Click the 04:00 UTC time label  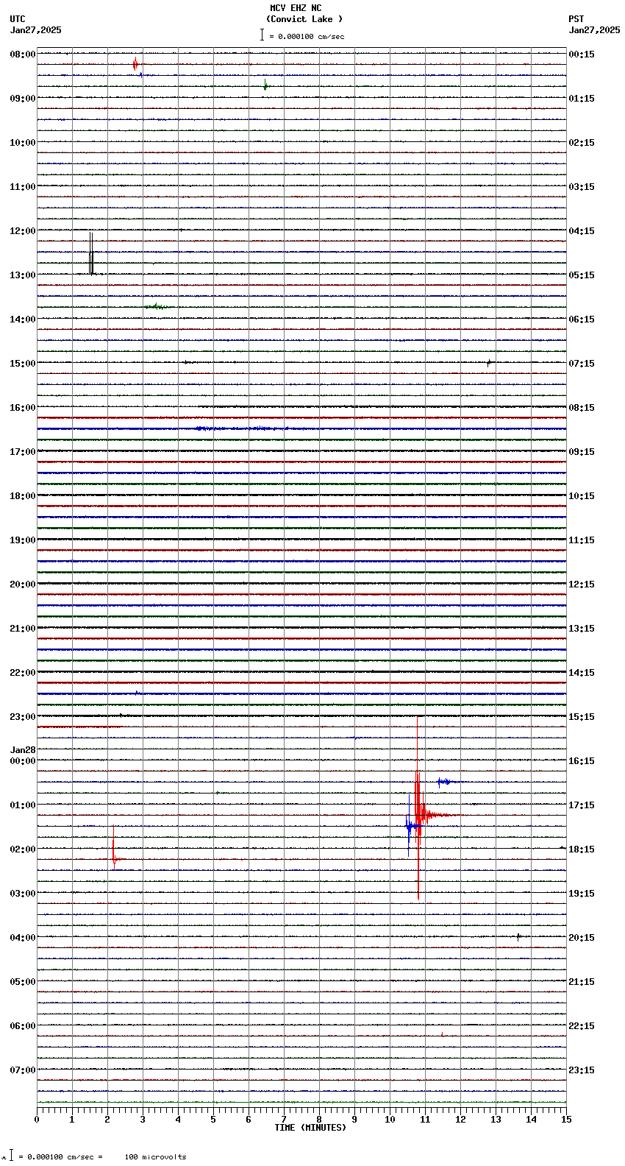[23, 938]
